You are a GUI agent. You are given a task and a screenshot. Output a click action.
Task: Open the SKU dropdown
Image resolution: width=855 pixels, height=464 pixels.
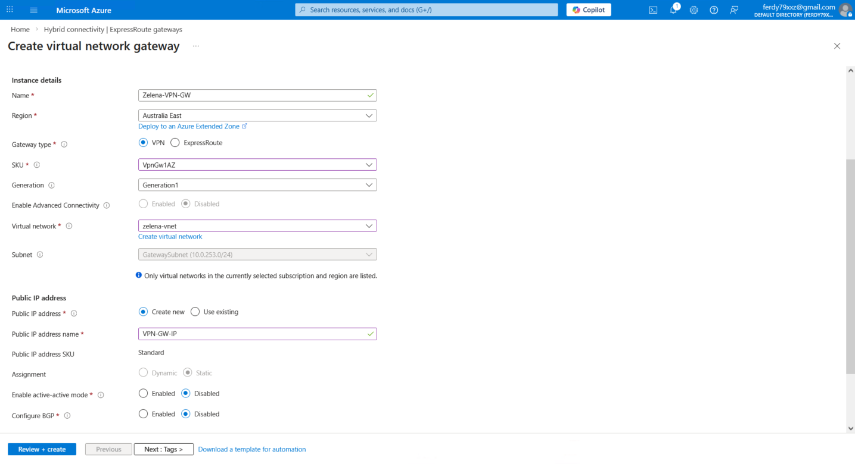(x=257, y=165)
